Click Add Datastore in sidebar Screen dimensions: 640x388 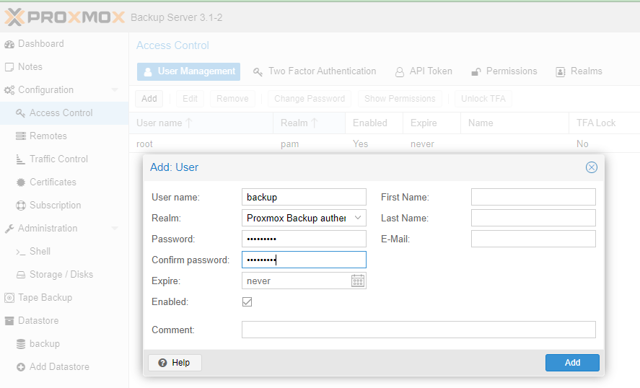click(x=59, y=366)
